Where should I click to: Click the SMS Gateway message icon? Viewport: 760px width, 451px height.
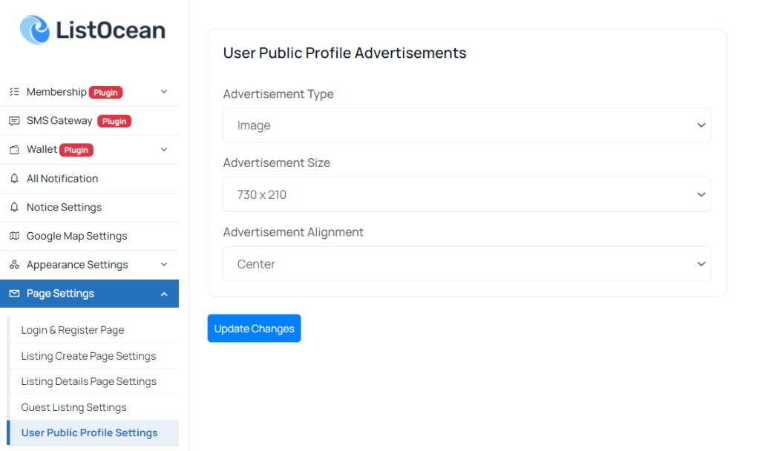point(15,121)
